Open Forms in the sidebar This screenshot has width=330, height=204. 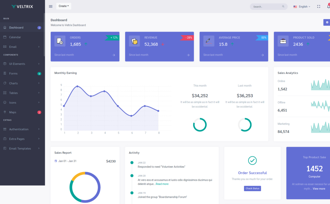tap(22, 73)
